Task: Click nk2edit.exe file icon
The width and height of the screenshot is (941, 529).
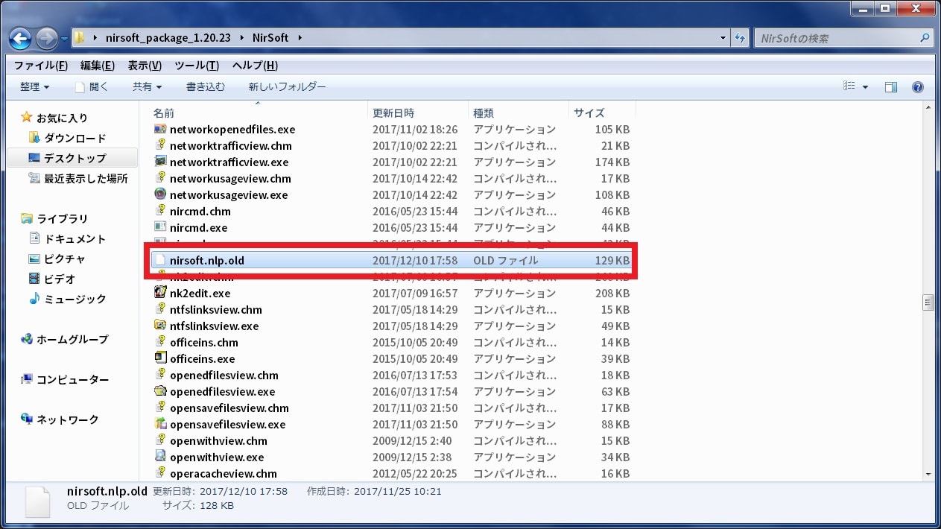Action: click(x=159, y=293)
